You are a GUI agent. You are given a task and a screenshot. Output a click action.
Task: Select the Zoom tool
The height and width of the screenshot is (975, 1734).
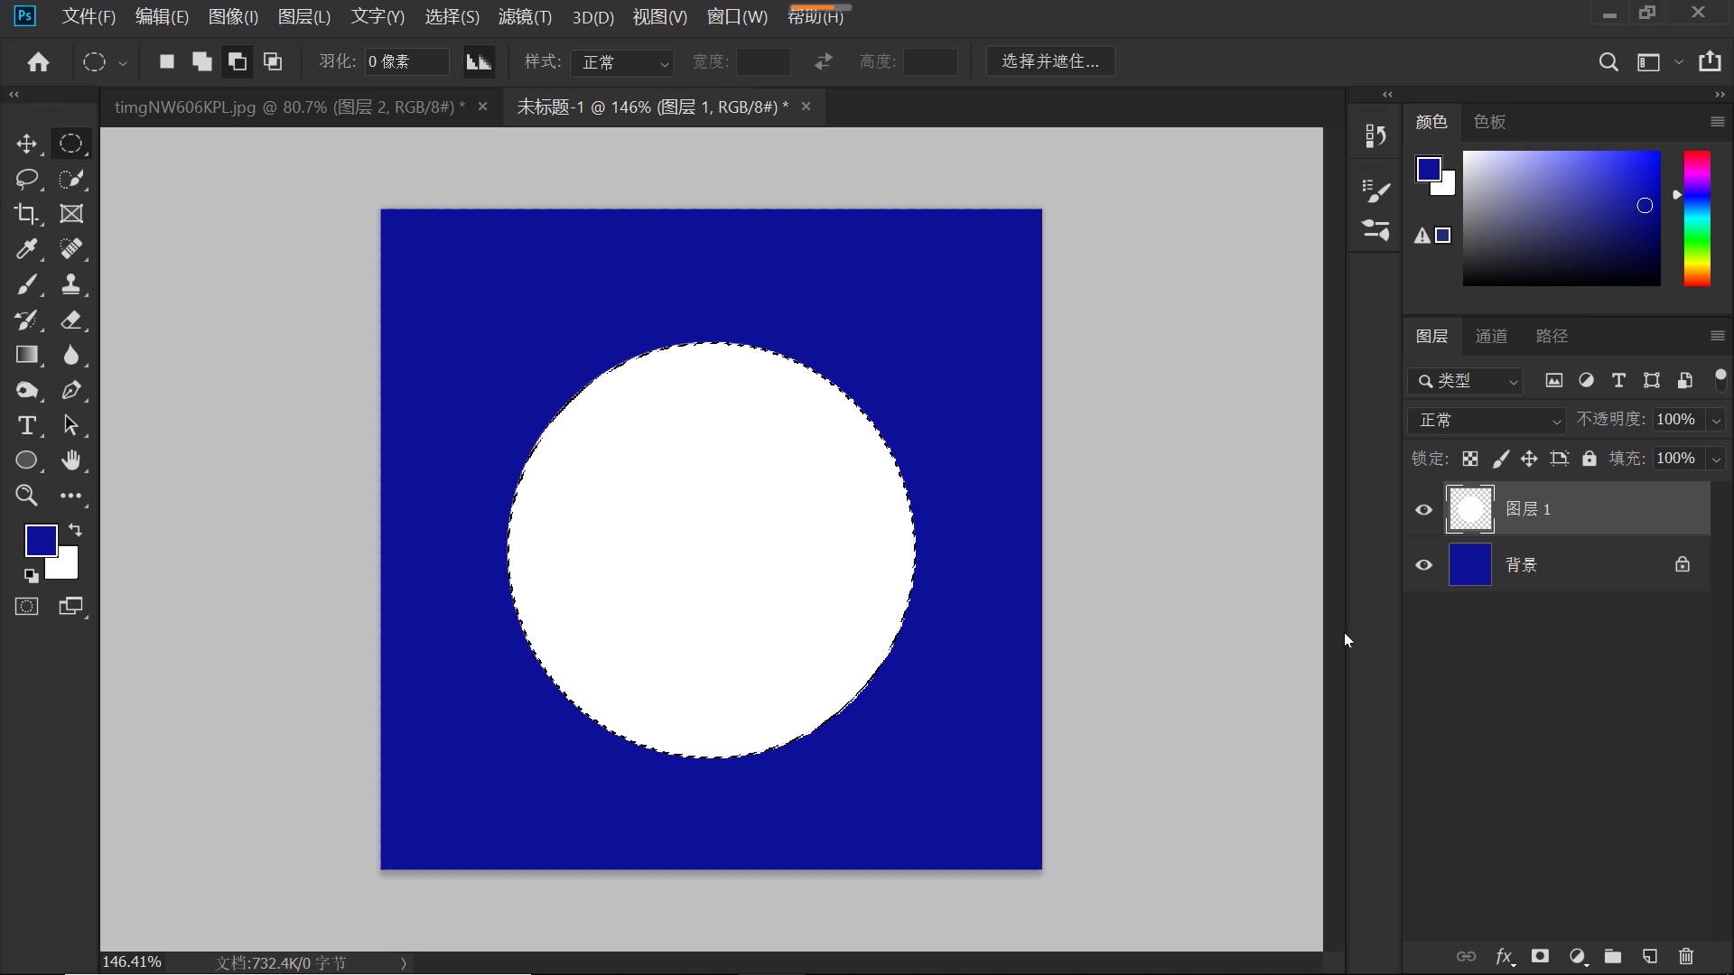coord(26,496)
